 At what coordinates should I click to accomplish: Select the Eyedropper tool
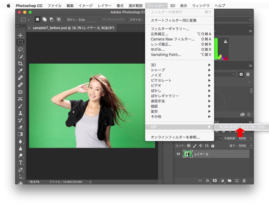coord(20,71)
